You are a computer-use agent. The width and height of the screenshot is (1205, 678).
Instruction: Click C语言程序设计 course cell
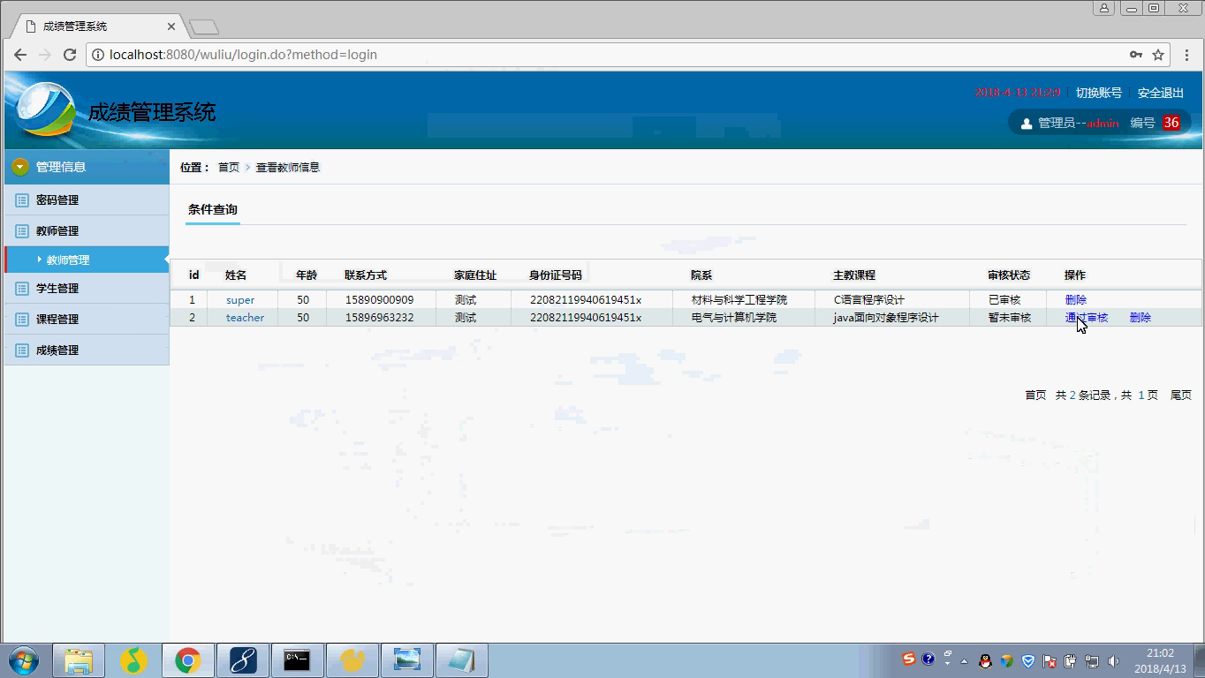pos(869,300)
